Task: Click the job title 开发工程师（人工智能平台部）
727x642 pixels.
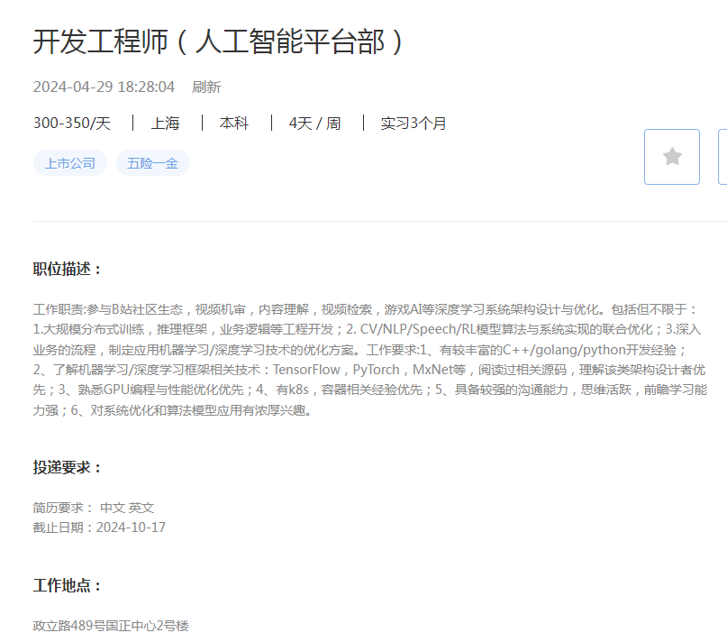Action: coord(219,42)
